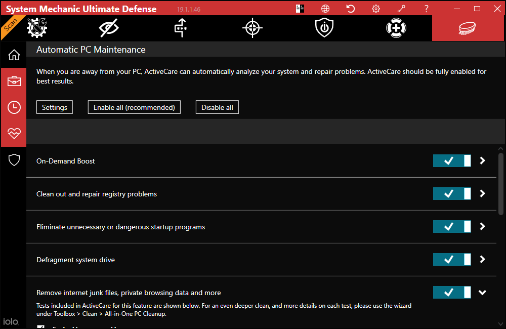Open the clock Automatic Tasks sidebar icon
Image resolution: width=506 pixels, height=329 pixels.
coord(14,107)
